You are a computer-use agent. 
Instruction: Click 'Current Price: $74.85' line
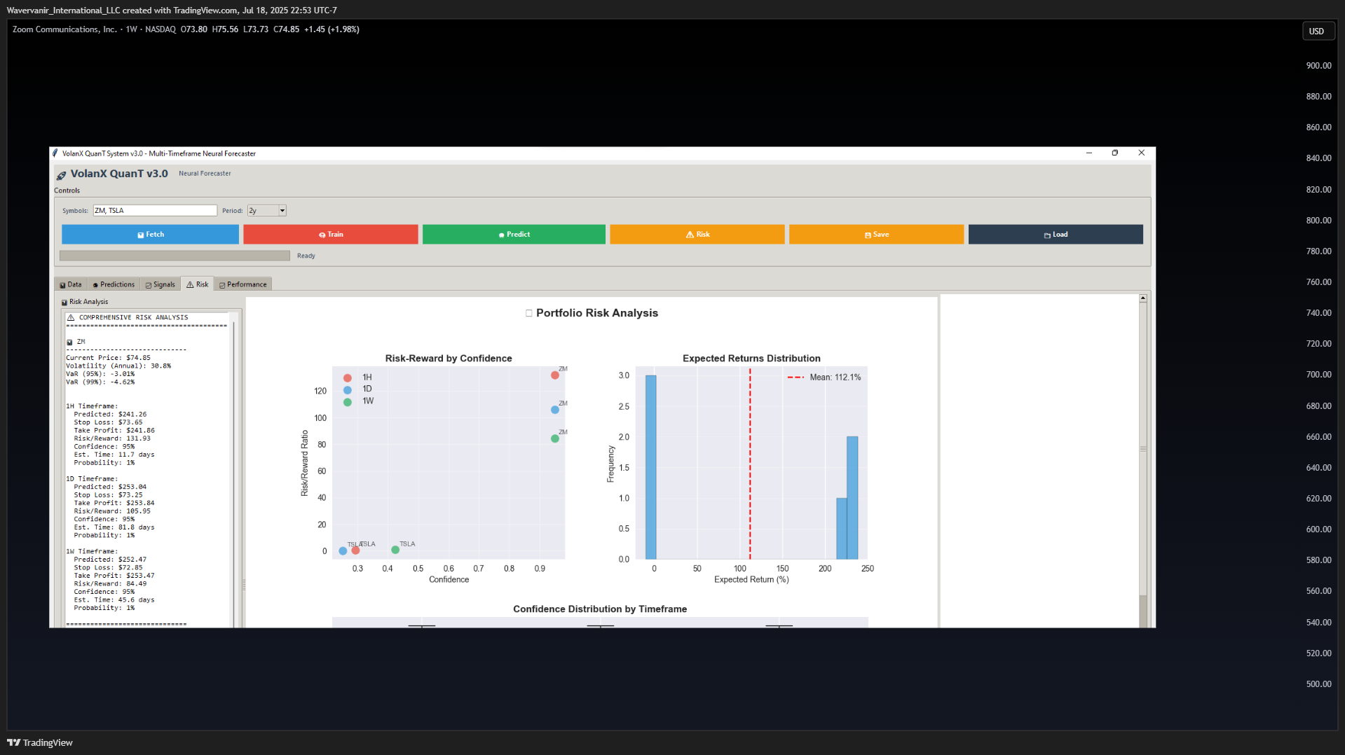coord(108,358)
